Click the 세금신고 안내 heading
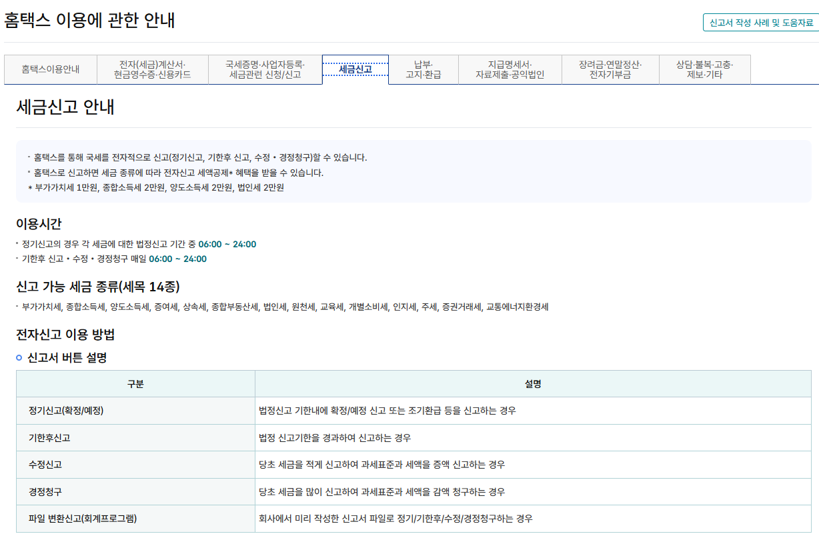This screenshot has width=819, height=536. pos(65,107)
